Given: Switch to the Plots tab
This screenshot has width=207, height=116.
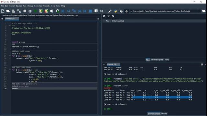Looking at the screenshot, I should coord(167,60).
